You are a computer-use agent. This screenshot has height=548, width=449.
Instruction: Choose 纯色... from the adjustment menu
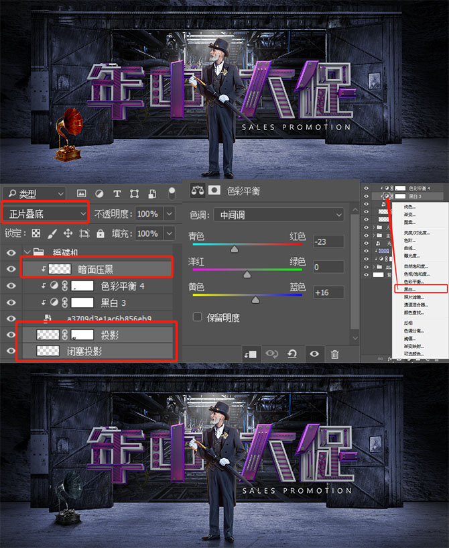409,207
